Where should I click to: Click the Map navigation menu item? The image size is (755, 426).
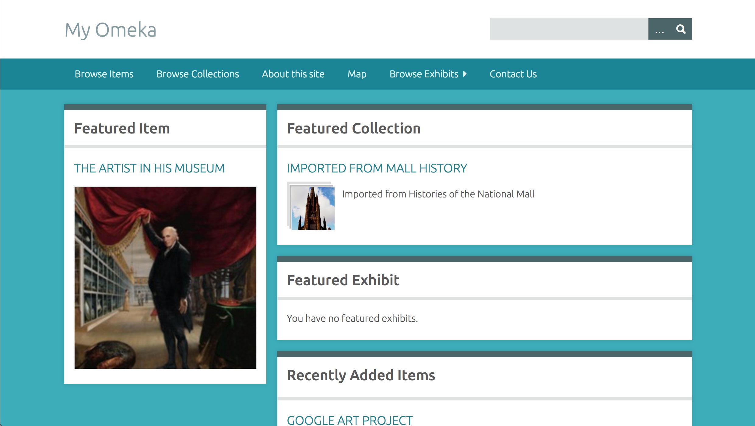357,74
